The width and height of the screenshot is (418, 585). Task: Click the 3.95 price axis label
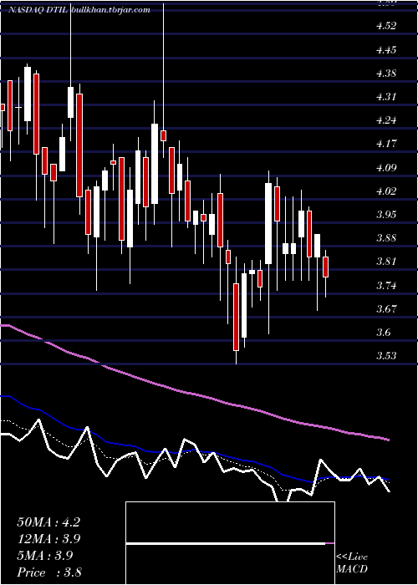coord(386,215)
